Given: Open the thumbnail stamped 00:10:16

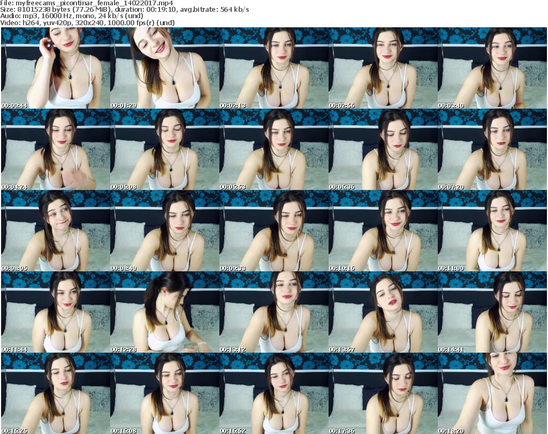Looking at the screenshot, I should pyautogui.click(x=383, y=231).
